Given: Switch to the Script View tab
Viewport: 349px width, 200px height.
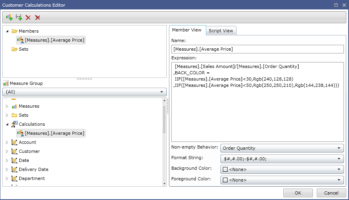Looking at the screenshot, I should click(x=221, y=31).
